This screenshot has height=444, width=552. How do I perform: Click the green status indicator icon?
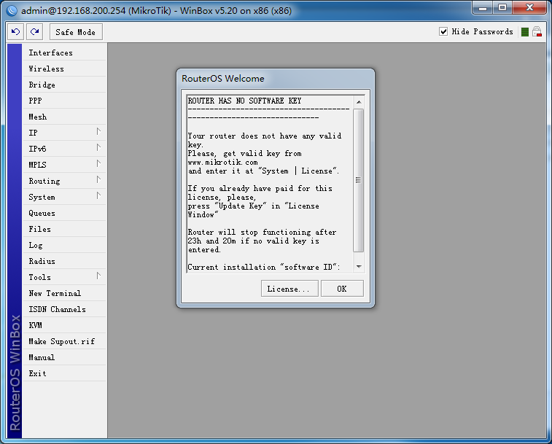point(524,32)
